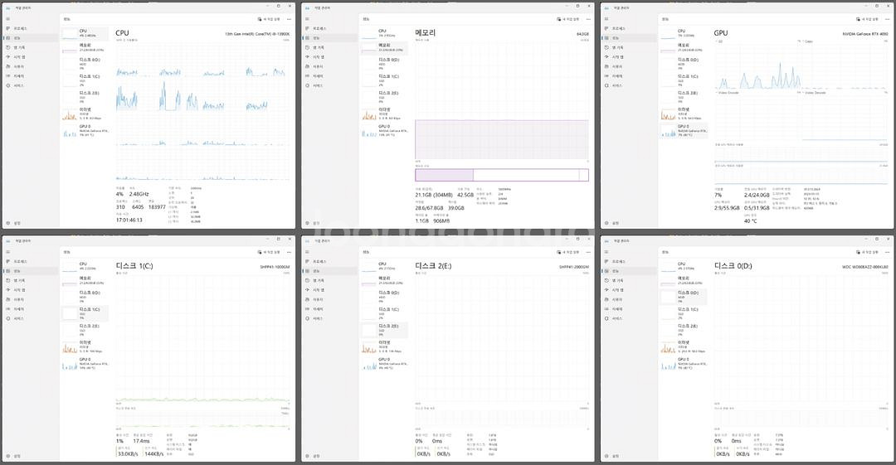Open Users (사용자) page in GPU window
This screenshot has height=465, width=896.
(x=629, y=66)
